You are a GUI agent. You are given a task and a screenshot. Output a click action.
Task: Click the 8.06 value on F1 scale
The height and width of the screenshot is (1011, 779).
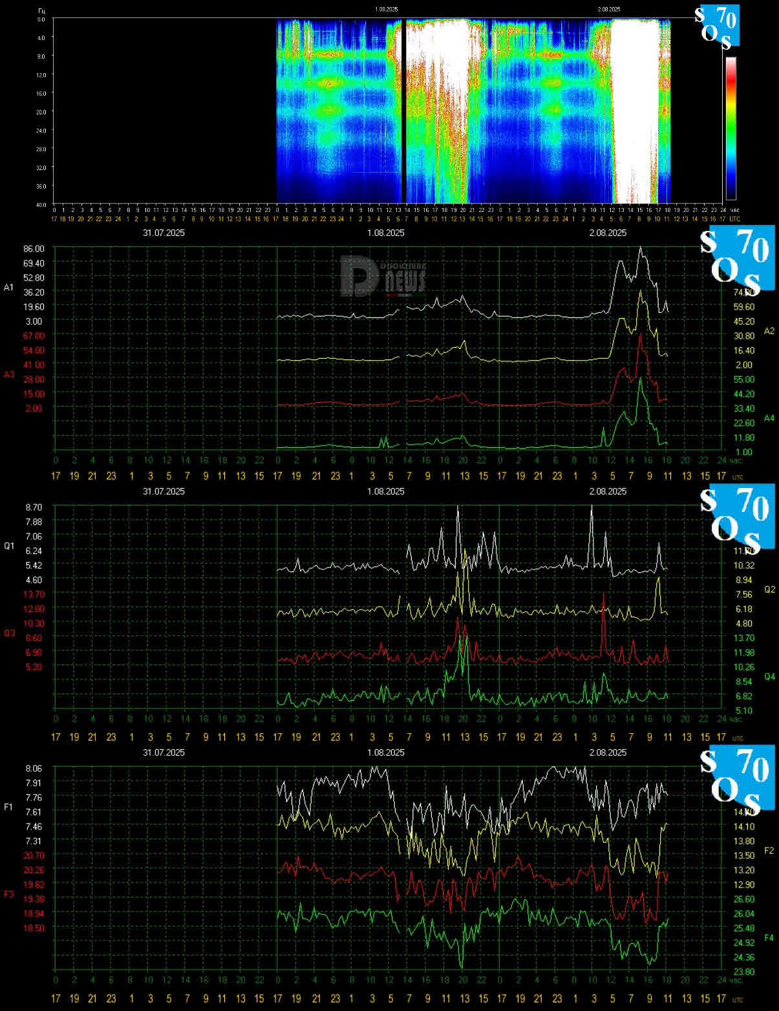[x=34, y=768]
